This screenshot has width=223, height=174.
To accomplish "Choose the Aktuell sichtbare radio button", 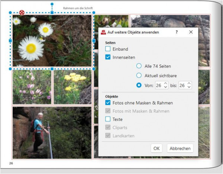I will [139, 75].
